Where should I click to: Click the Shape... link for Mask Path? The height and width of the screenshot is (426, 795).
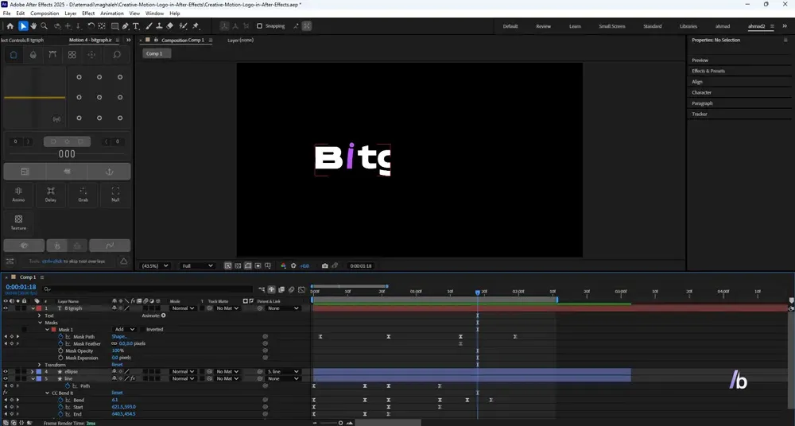120,337
